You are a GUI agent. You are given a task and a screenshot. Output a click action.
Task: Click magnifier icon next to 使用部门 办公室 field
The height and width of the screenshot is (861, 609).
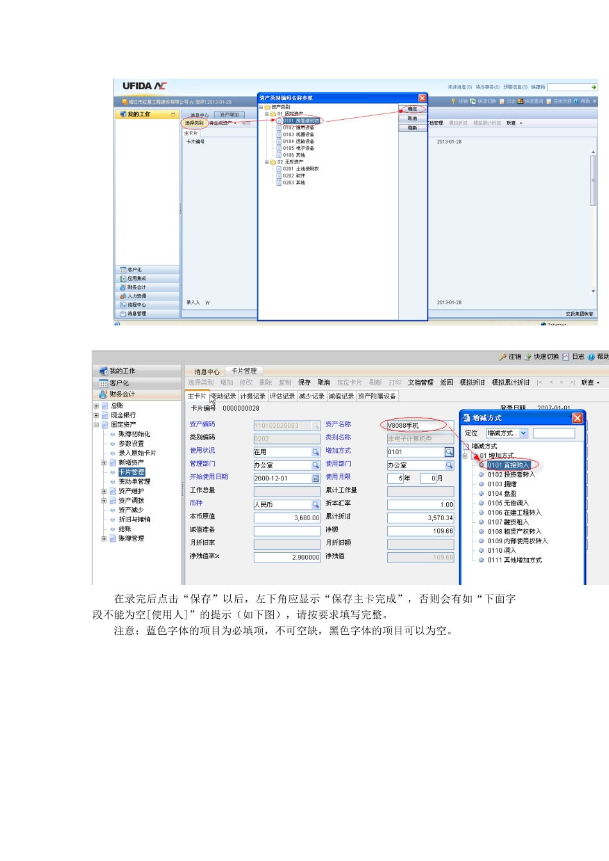pos(449,466)
